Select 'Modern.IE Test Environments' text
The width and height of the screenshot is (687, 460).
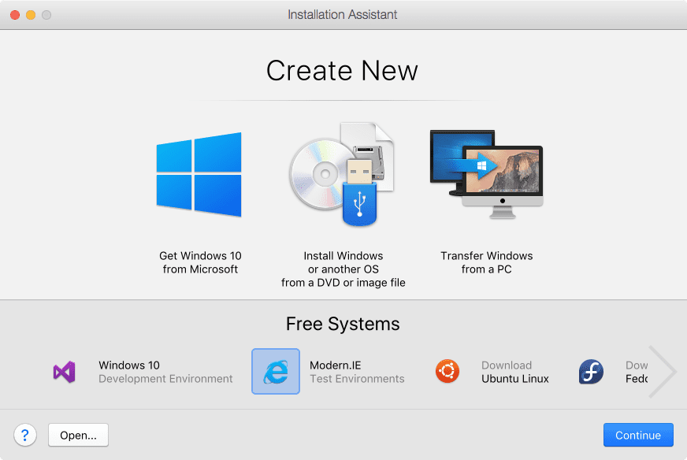click(x=357, y=372)
